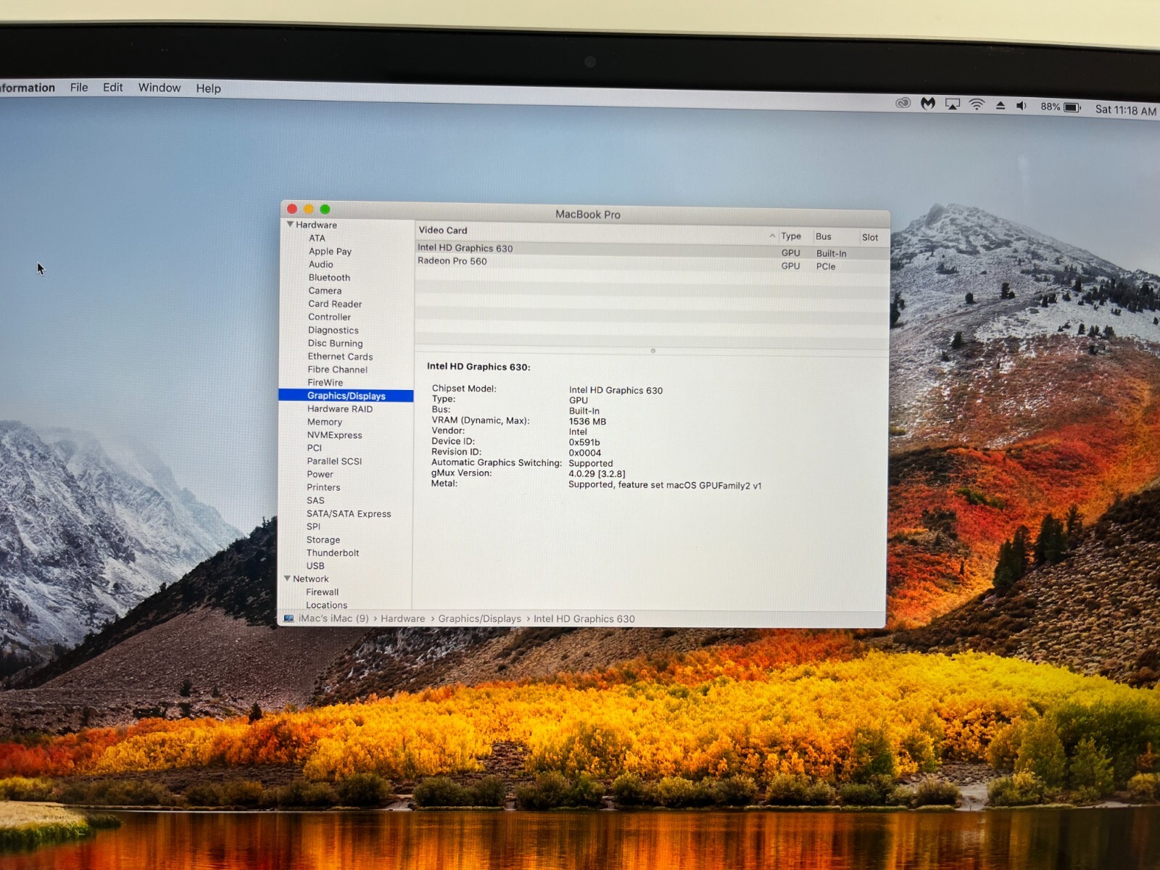
Task: Open the volume control icon
Action: tap(1022, 106)
